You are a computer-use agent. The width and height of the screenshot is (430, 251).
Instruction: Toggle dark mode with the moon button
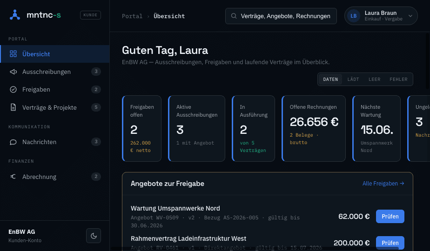(94, 236)
